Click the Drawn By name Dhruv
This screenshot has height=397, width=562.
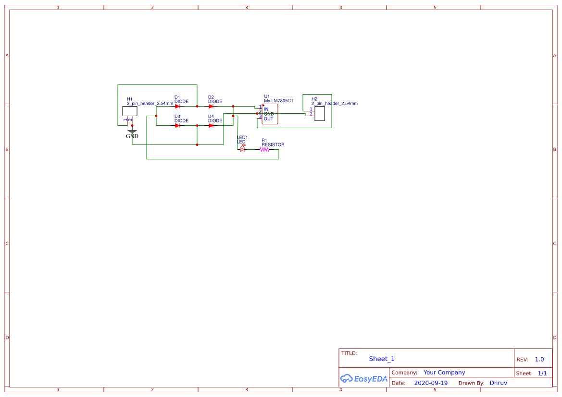(x=499, y=383)
